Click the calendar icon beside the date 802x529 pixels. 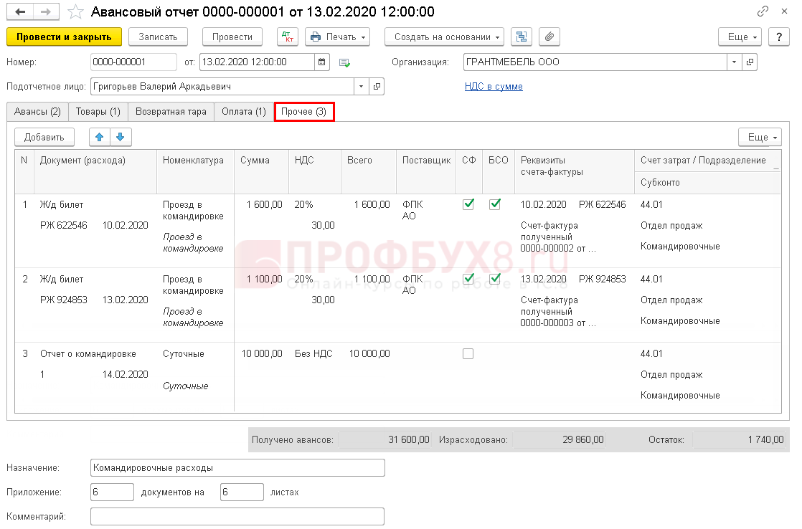click(x=322, y=62)
